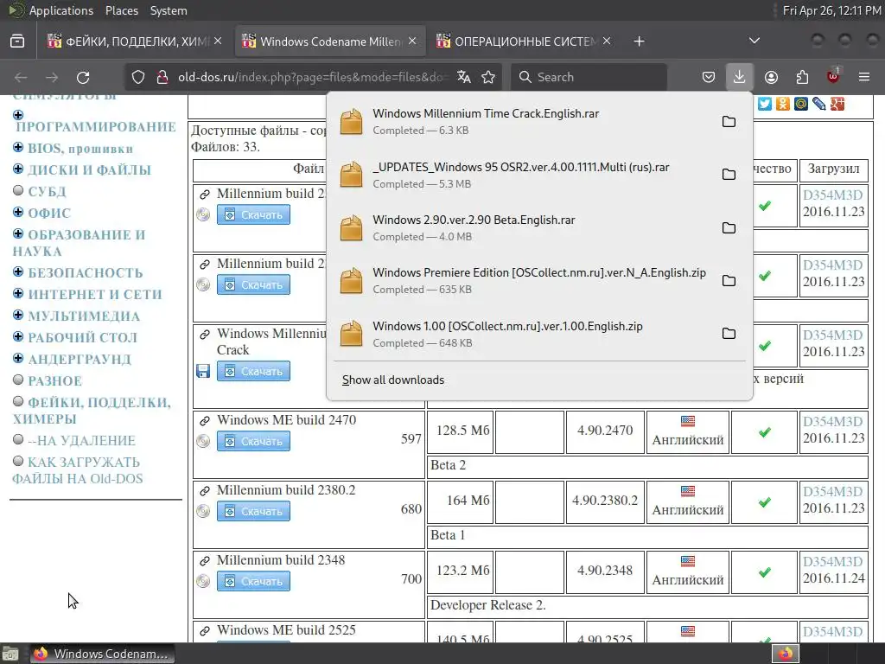Download Windows Millennium Time Crack via Скачать
The image size is (885, 664).
pos(253,371)
